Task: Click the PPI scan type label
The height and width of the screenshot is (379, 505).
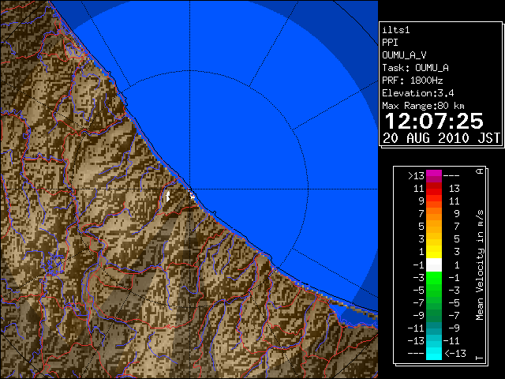Action: (390, 43)
